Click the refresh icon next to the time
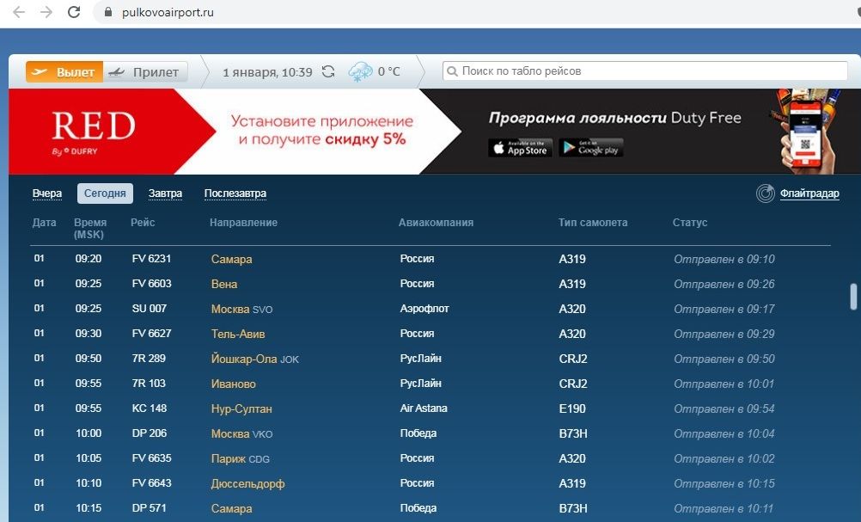The height and width of the screenshot is (522, 861). [328, 72]
